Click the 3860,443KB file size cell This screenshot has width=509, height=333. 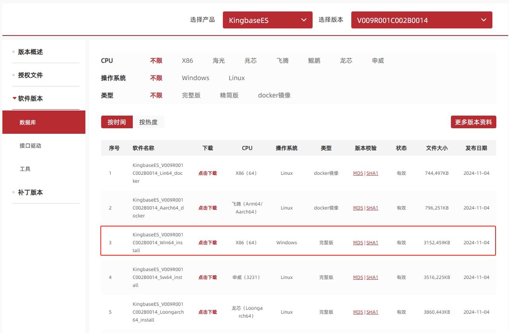pos(437,312)
